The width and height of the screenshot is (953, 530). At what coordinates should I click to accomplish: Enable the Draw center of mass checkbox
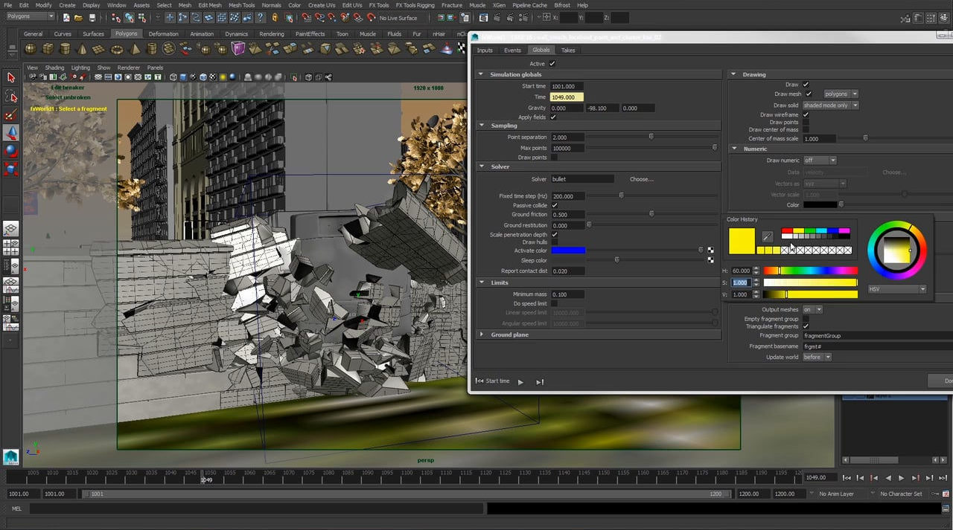(806, 129)
